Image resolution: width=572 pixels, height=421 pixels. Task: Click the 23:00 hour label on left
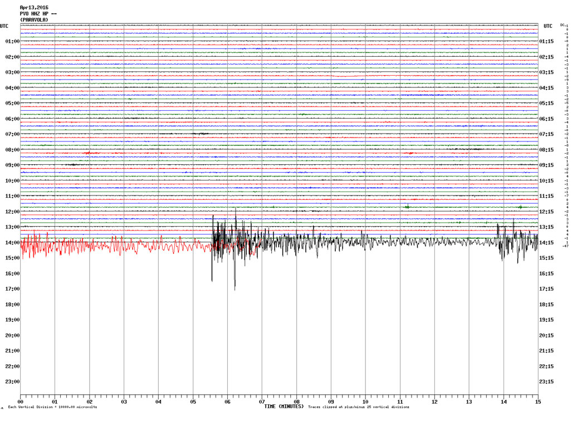point(12,382)
